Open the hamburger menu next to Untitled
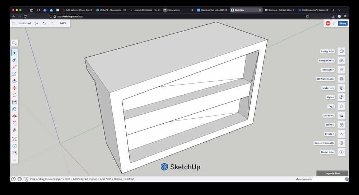Viewport: 359px width, 195px height. click(x=14, y=23)
